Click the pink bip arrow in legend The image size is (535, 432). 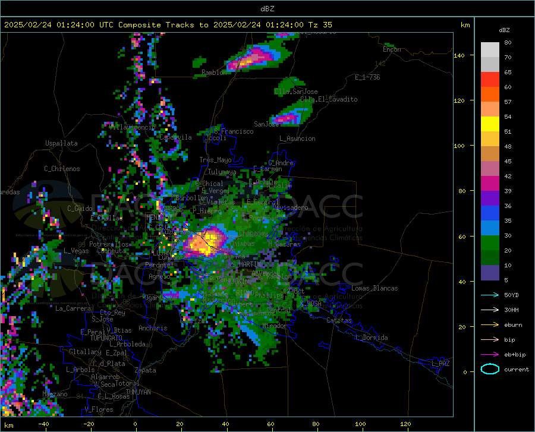click(490, 340)
